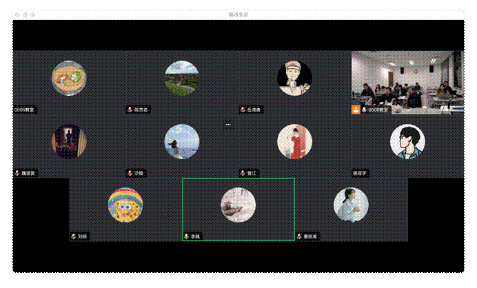The image size is (477, 288).
Task: Select the highlighted active speaker avatar 李糖
Action: coord(238,205)
